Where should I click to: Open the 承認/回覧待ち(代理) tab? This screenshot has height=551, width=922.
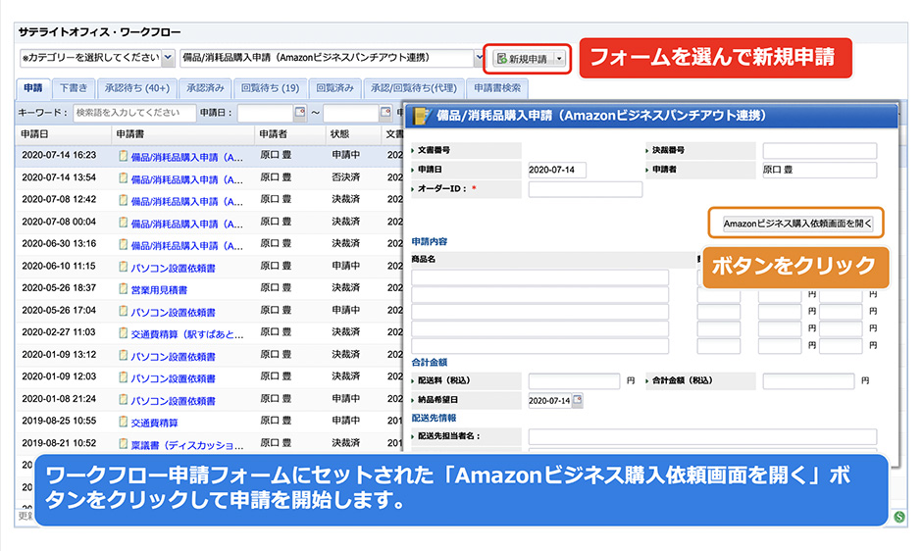[x=414, y=88]
